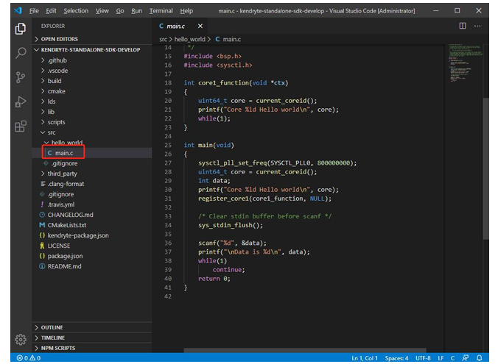Image resolution: width=498 pixels, height=364 pixels.
Task: Open the Terminal menu
Action: (x=161, y=11)
